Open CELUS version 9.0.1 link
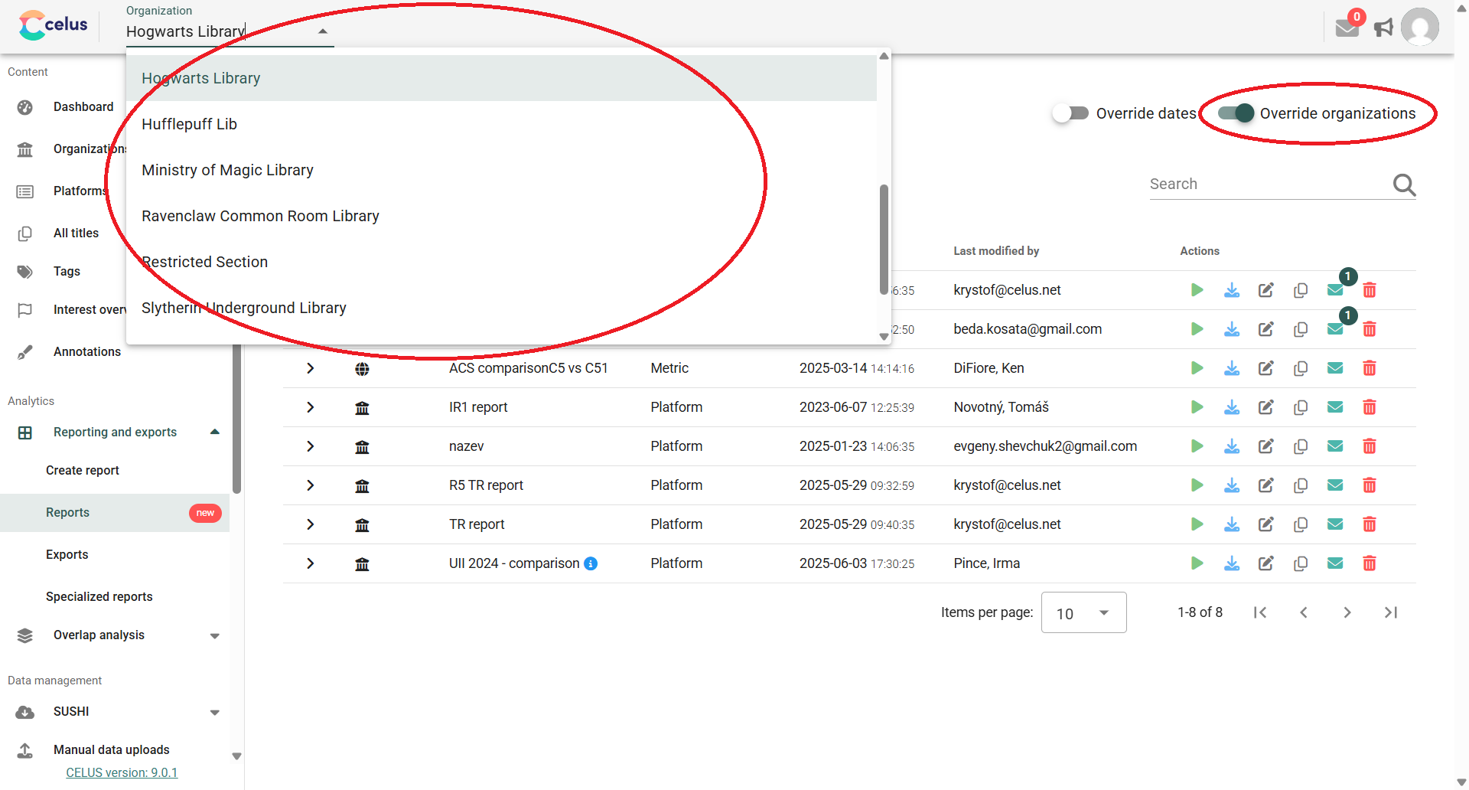The height and width of the screenshot is (790, 1469). point(122,772)
